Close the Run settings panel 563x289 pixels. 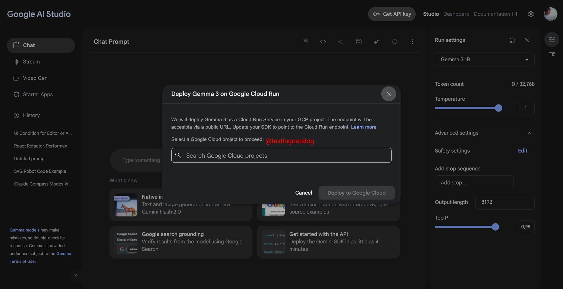point(527,40)
